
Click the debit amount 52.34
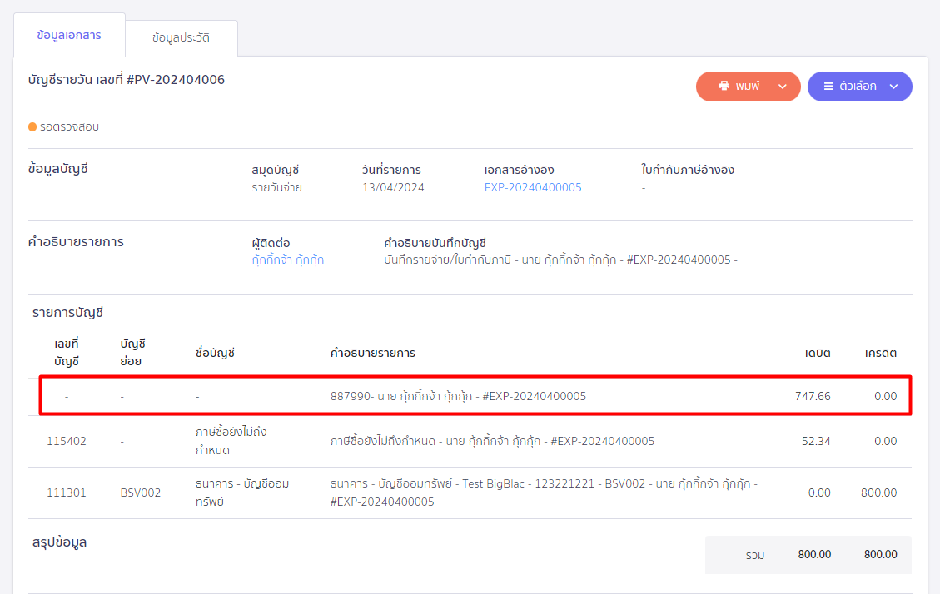click(815, 441)
